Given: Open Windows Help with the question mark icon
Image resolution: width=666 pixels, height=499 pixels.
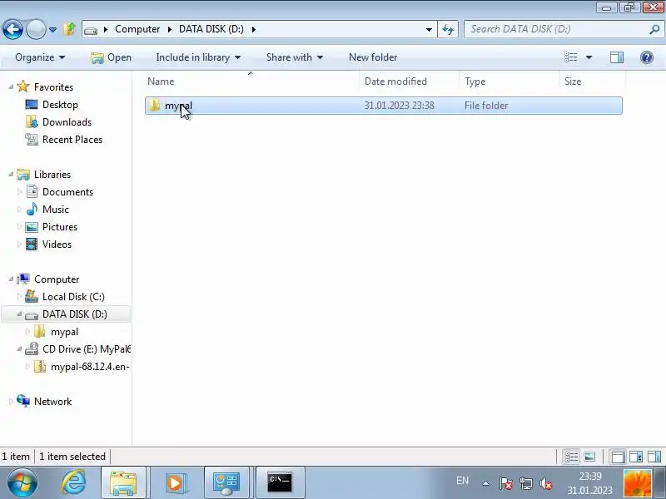Looking at the screenshot, I should point(647,57).
